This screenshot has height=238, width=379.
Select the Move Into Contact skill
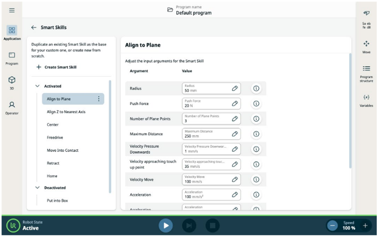coord(63,150)
